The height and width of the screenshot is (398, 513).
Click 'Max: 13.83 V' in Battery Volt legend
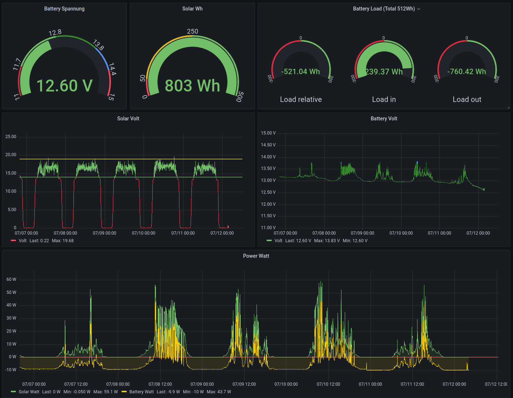pos(327,241)
